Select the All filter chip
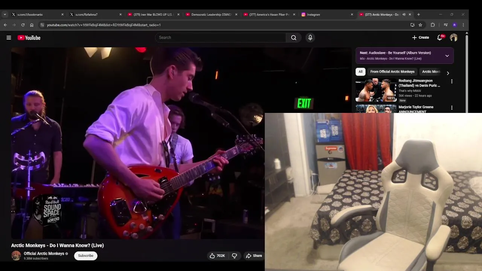The width and height of the screenshot is (482, 271). (360, 72)
